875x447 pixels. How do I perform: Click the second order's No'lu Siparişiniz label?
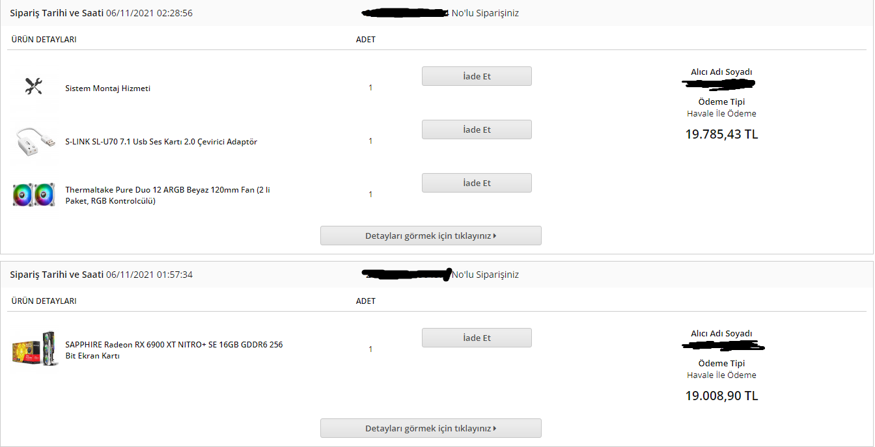[x=485, y=275]
